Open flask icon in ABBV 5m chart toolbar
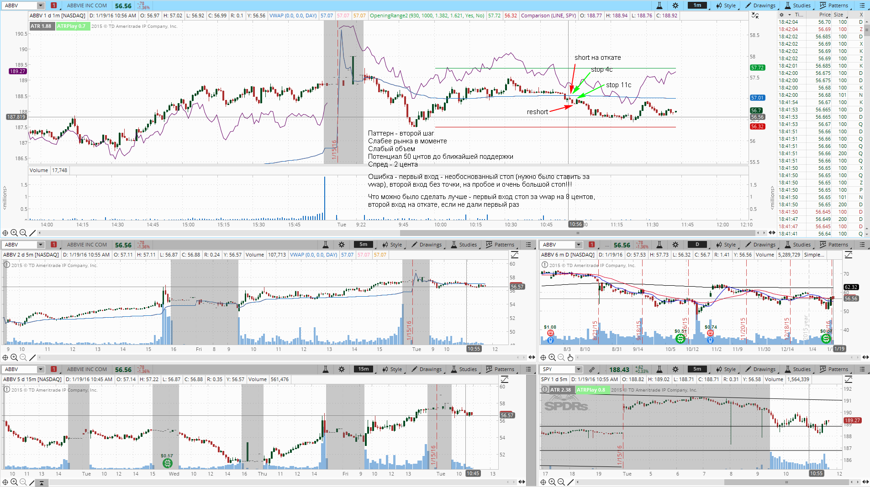Viewport: 870px width, 487px height. [326, 245]
